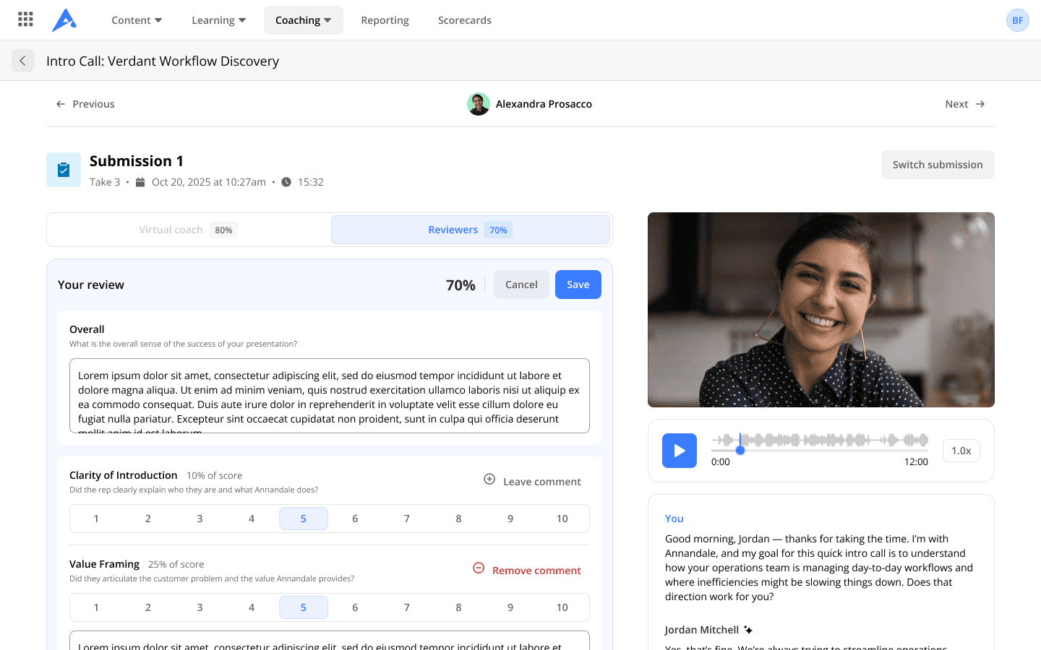
Task: Click the video thumbnail of the presenter
Action: point(821,310)
